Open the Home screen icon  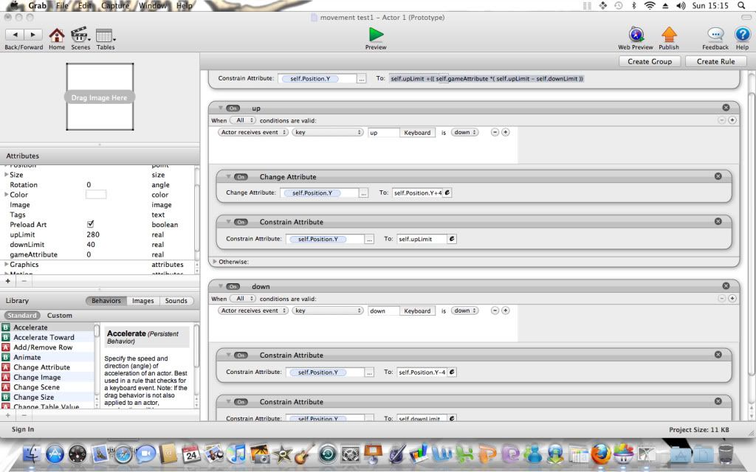[57, 35]
